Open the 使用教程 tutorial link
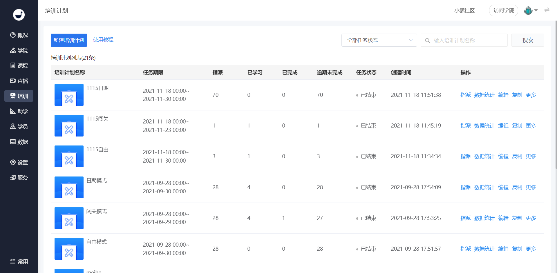Screen dimensions: 557x273 (103, 40)
